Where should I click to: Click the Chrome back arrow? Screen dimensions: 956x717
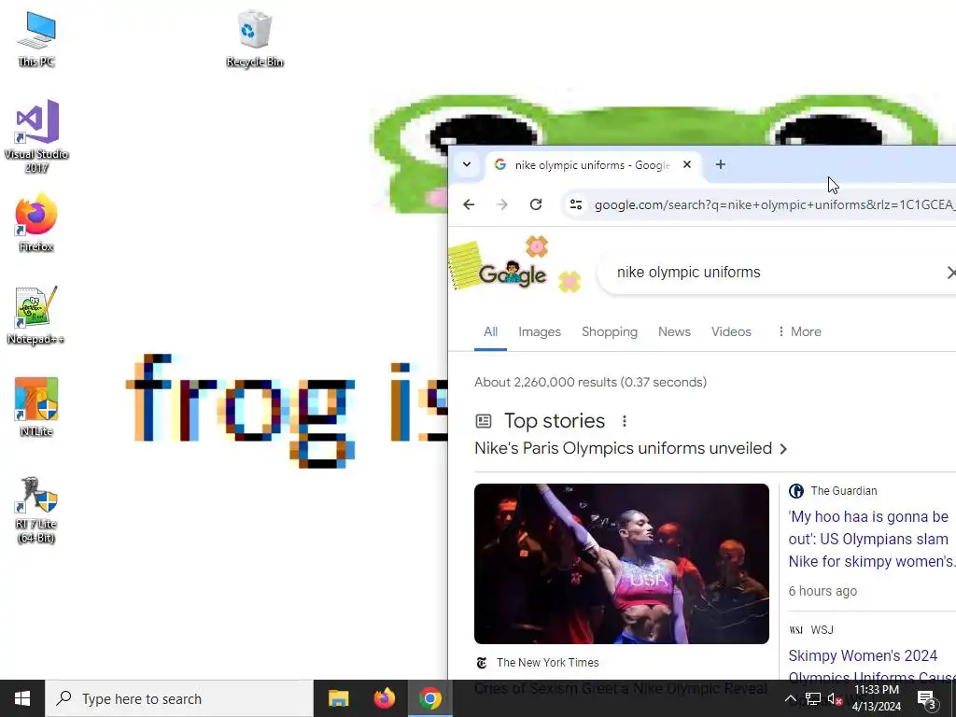tap(469, 204)
